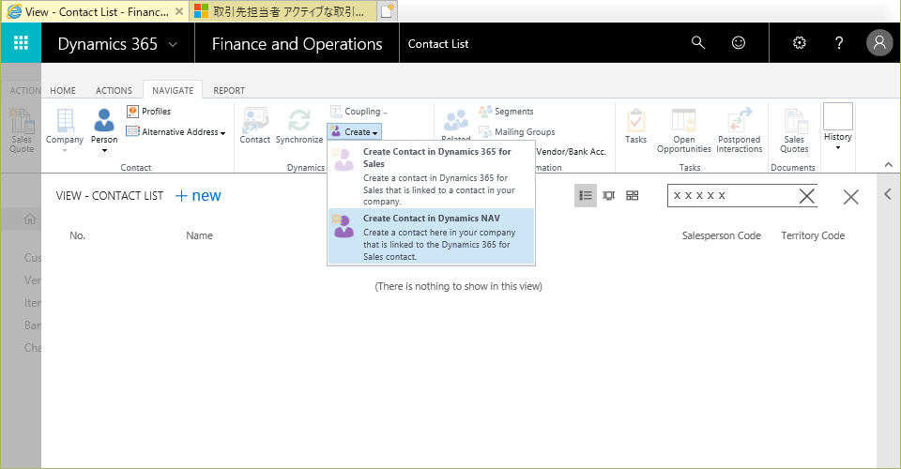Screen dimensions: 901x469
Task: Switch to list view layout
Action: click(x=586, y=196)
